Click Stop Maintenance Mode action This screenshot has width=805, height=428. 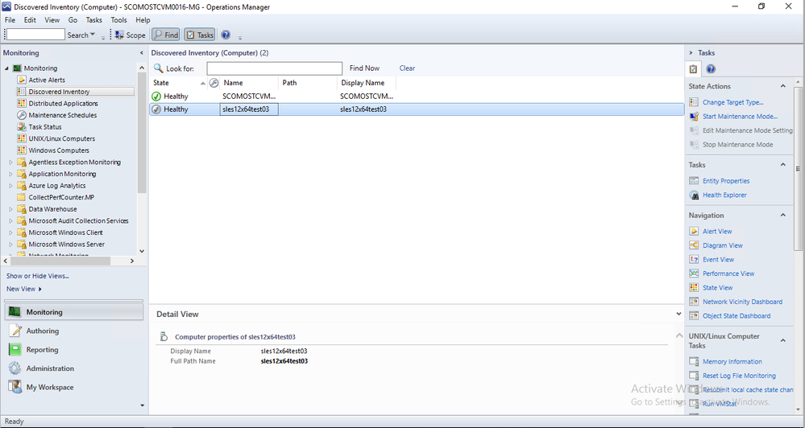pyautogui.click(x=738, y=145)
